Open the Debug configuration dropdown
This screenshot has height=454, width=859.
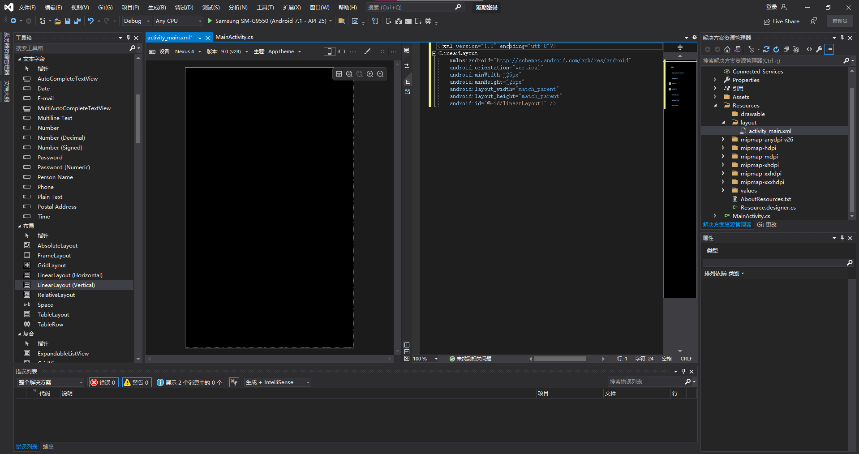[137, 21]
